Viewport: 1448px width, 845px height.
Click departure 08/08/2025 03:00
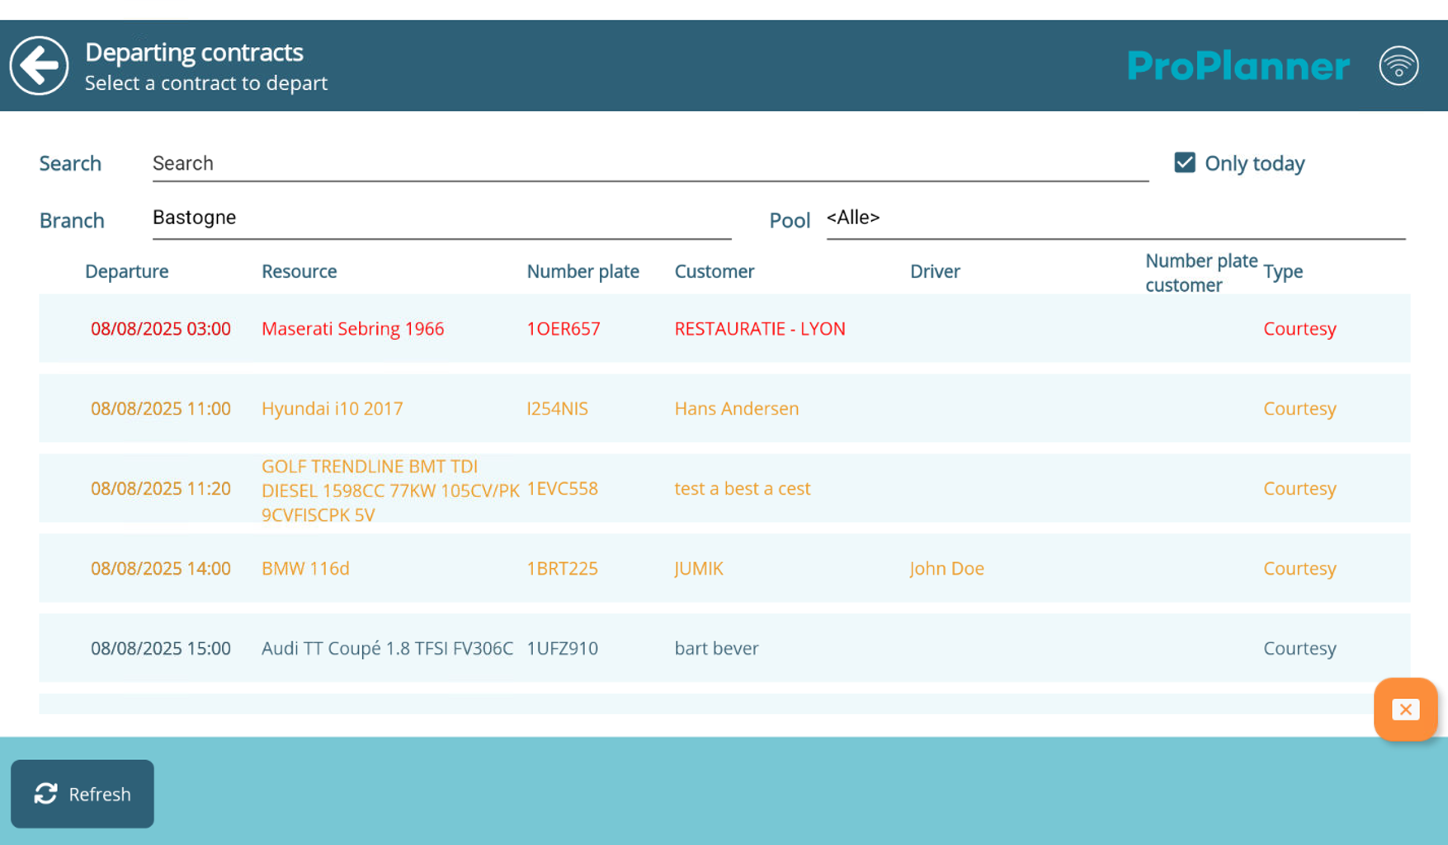pos(161,328)
